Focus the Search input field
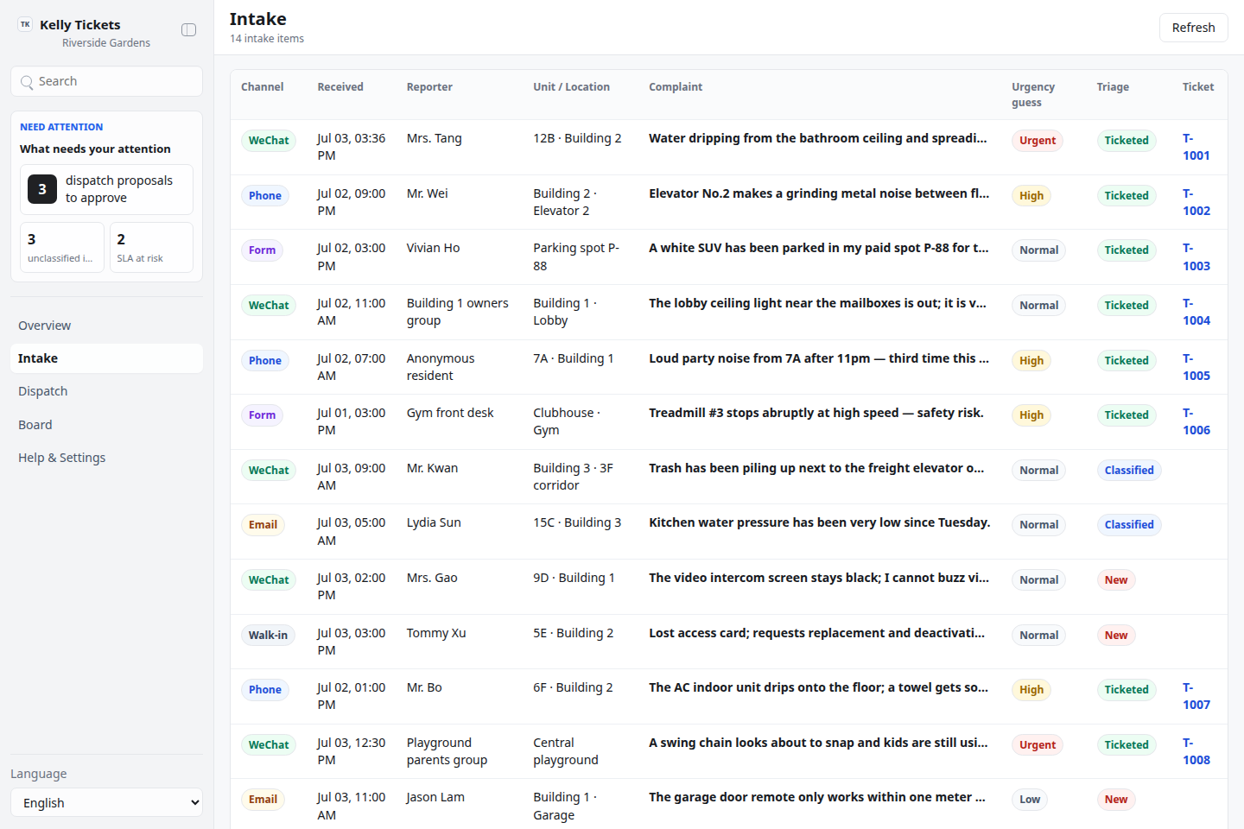Viewport: 1244px width, 829px height. click(x=106, y=81)
